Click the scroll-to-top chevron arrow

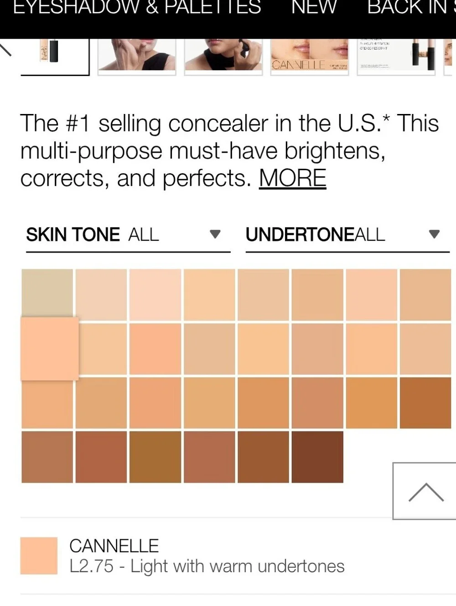coord(425,491)
